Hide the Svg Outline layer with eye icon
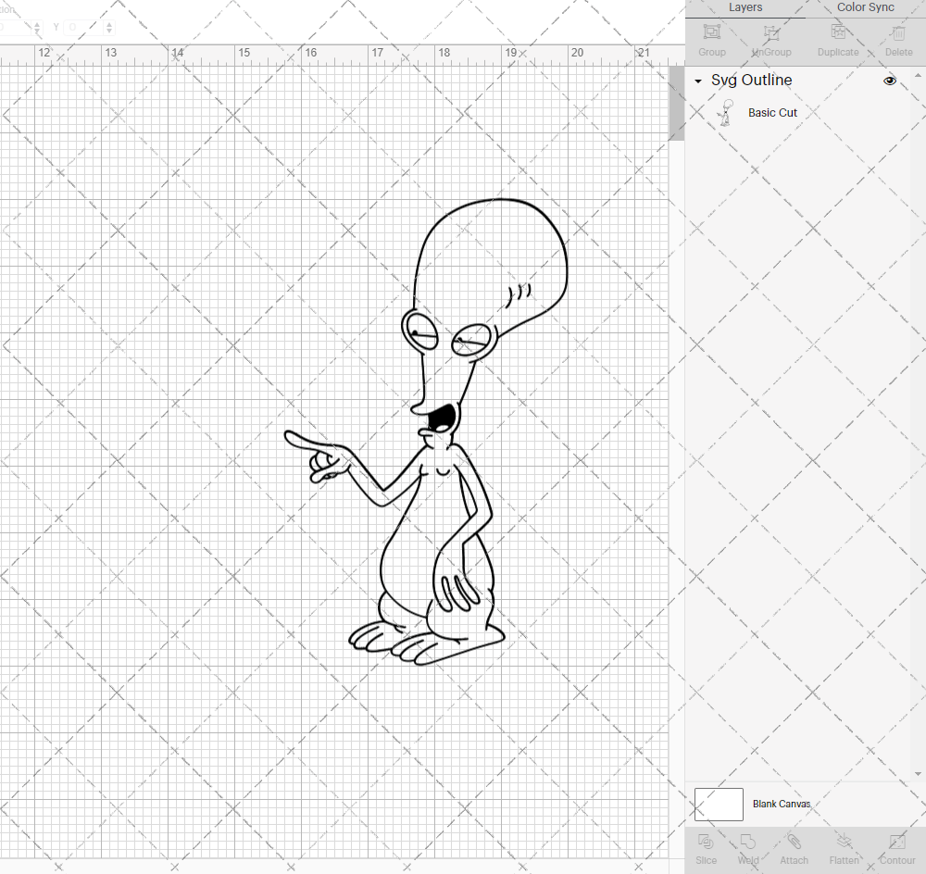This screenshot has height=874, width=926. [889, 81]
